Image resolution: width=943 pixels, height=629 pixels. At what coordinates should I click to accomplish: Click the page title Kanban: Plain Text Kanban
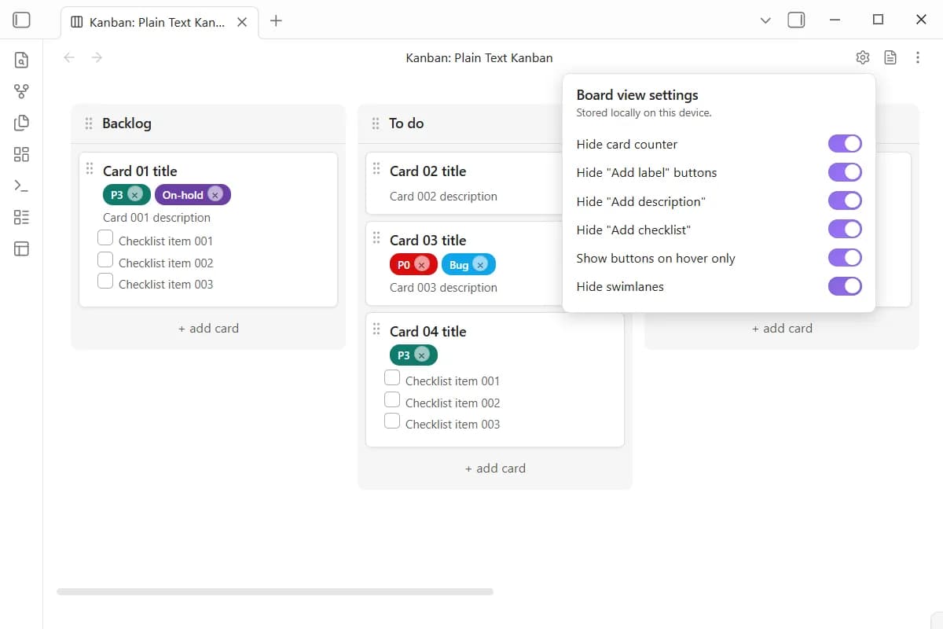point(479,57)
